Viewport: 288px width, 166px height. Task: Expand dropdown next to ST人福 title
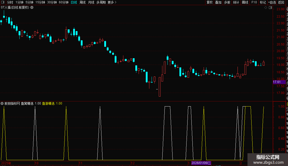click(32, 8)
